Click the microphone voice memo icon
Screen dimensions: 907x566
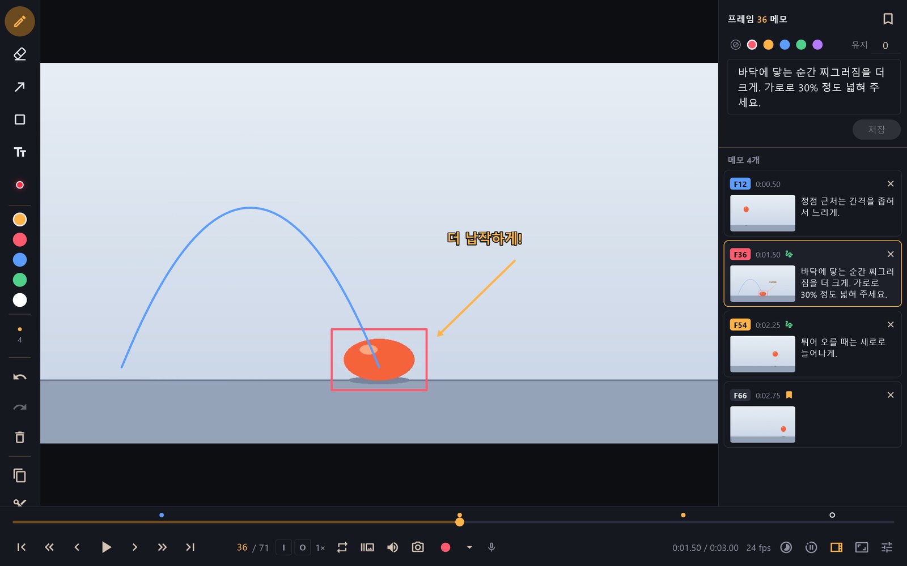click(x=491, y=547)
